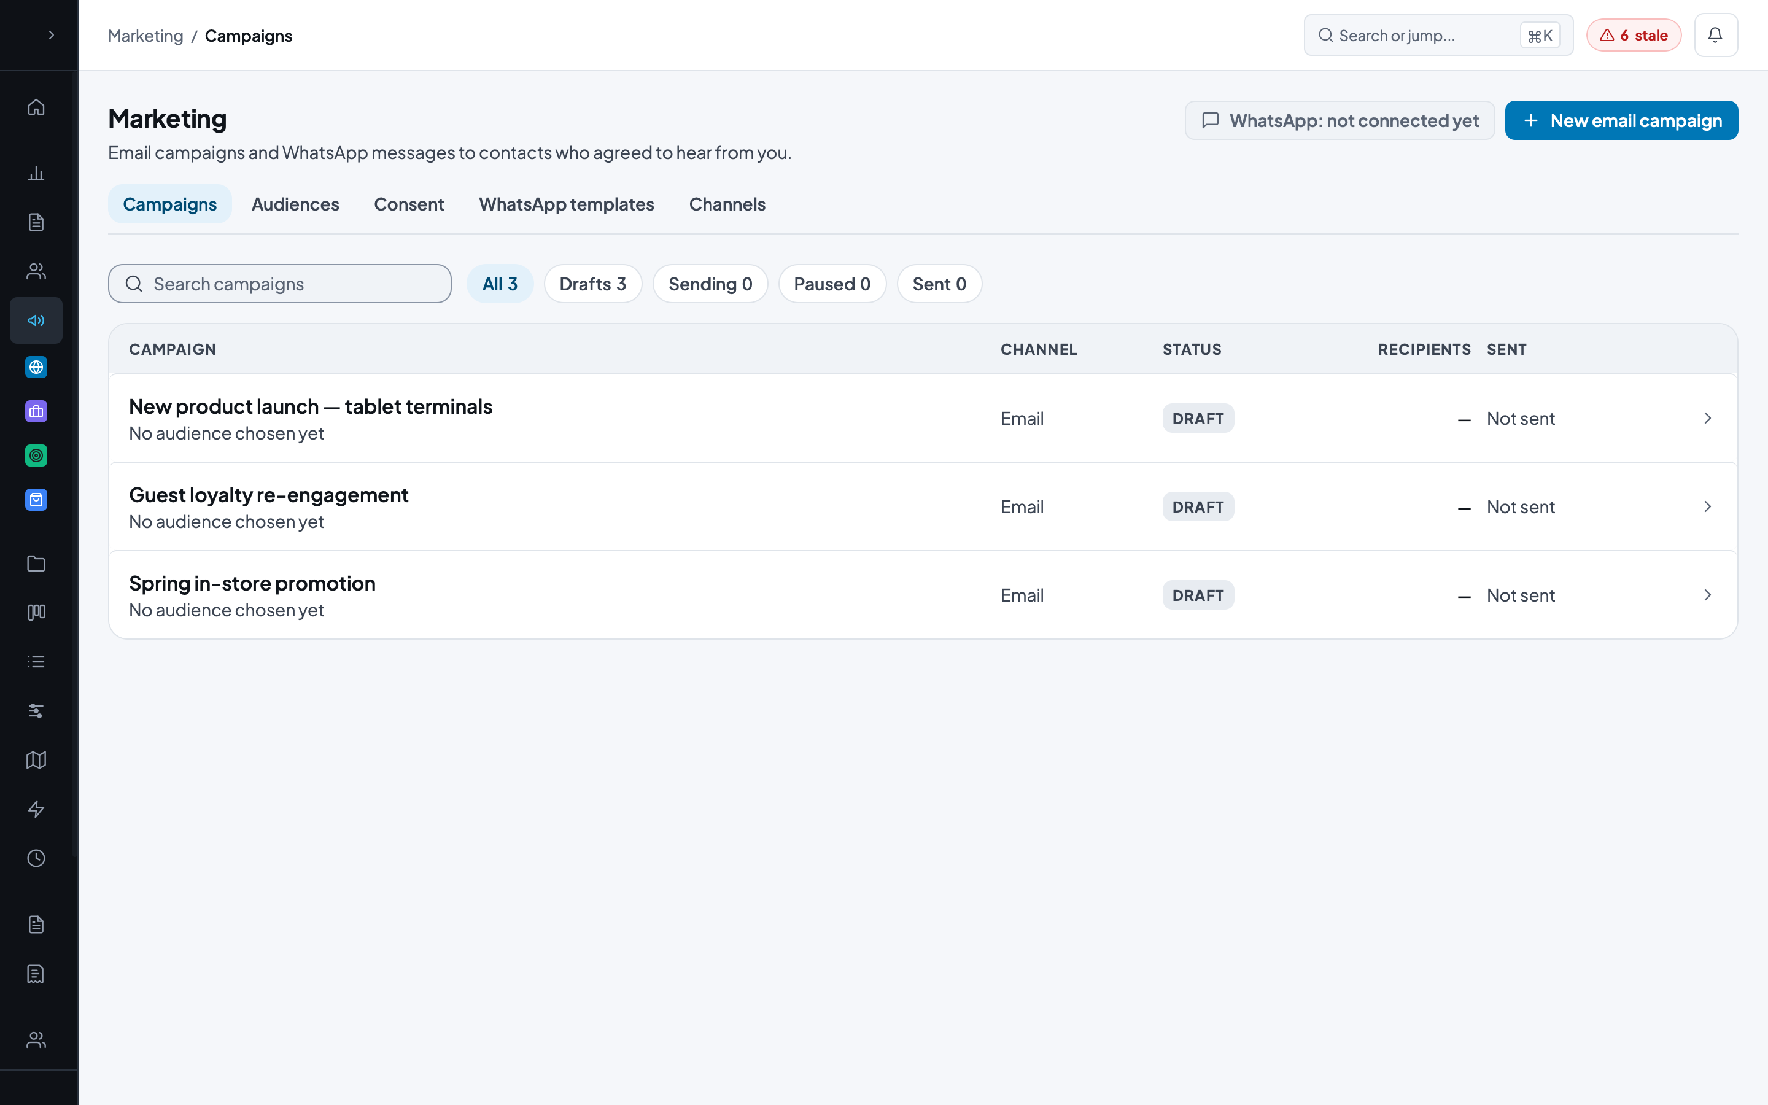Viewport: 1768px width, 1105px height.
Task: Select the Campaigns tab
Action: 169,204
